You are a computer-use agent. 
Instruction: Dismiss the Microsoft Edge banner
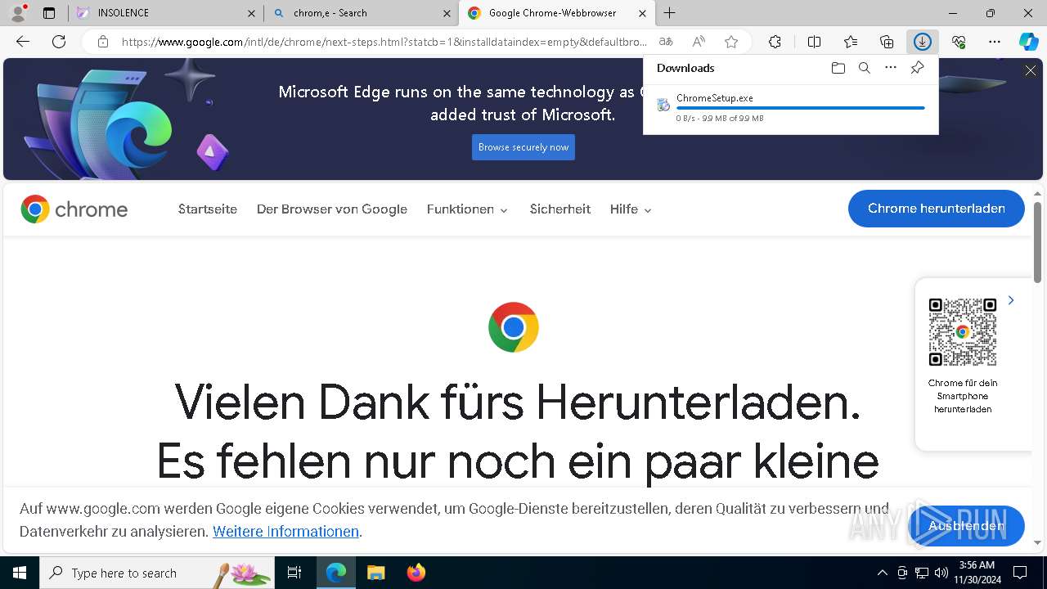pos(1031,71)
